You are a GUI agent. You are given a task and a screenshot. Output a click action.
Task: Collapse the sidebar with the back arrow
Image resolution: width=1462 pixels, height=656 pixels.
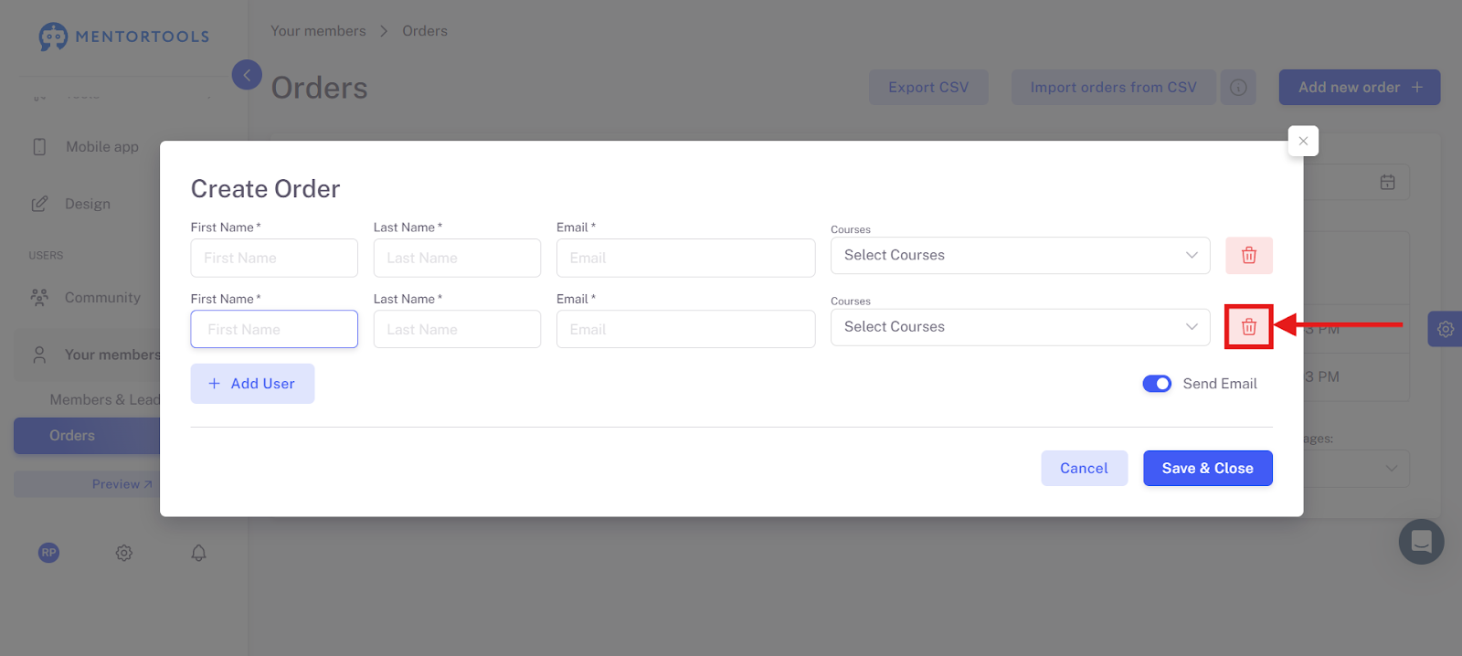(247, 75)
